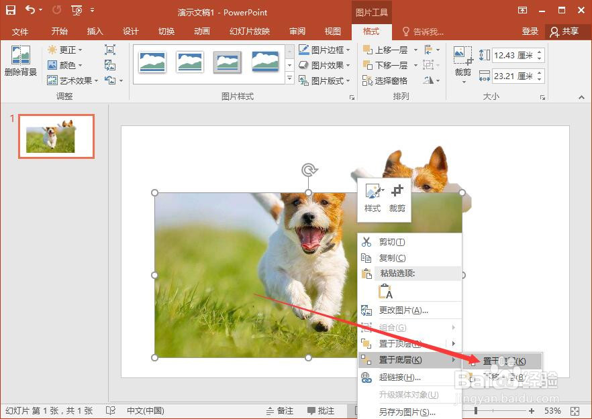Open the 文件 tab
The width and height of the screenshot is (592, 419).
(x=19, y=32)
